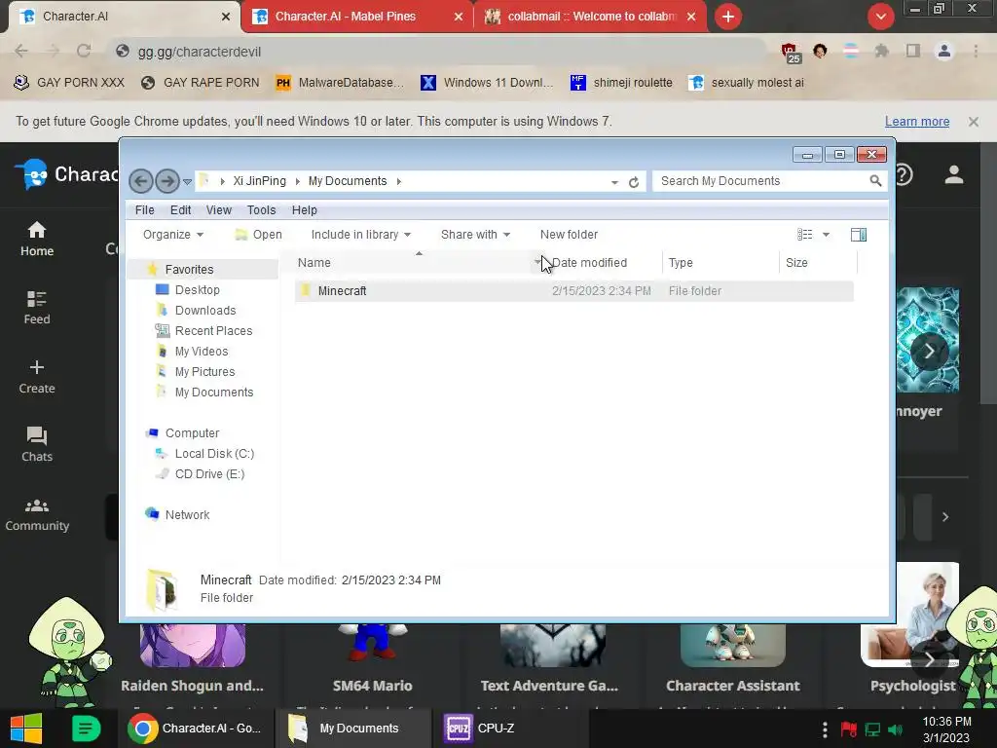Click the Chrome address bar URL

(x=199, y=52)
